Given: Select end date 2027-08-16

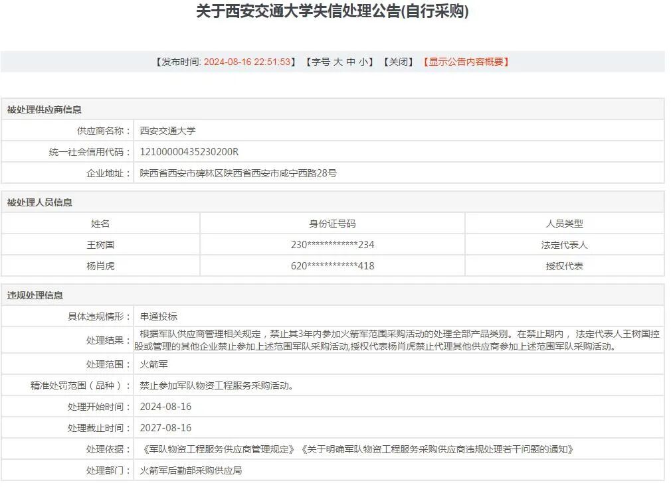Looking at the screenshot, I should pos(165,428).
